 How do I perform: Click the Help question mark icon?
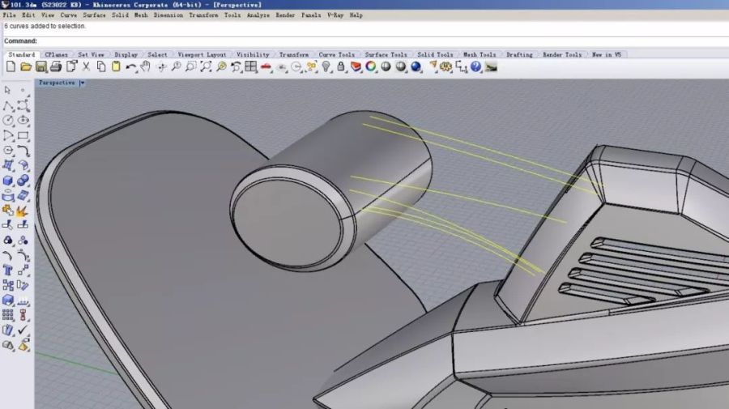click(475, 66)
